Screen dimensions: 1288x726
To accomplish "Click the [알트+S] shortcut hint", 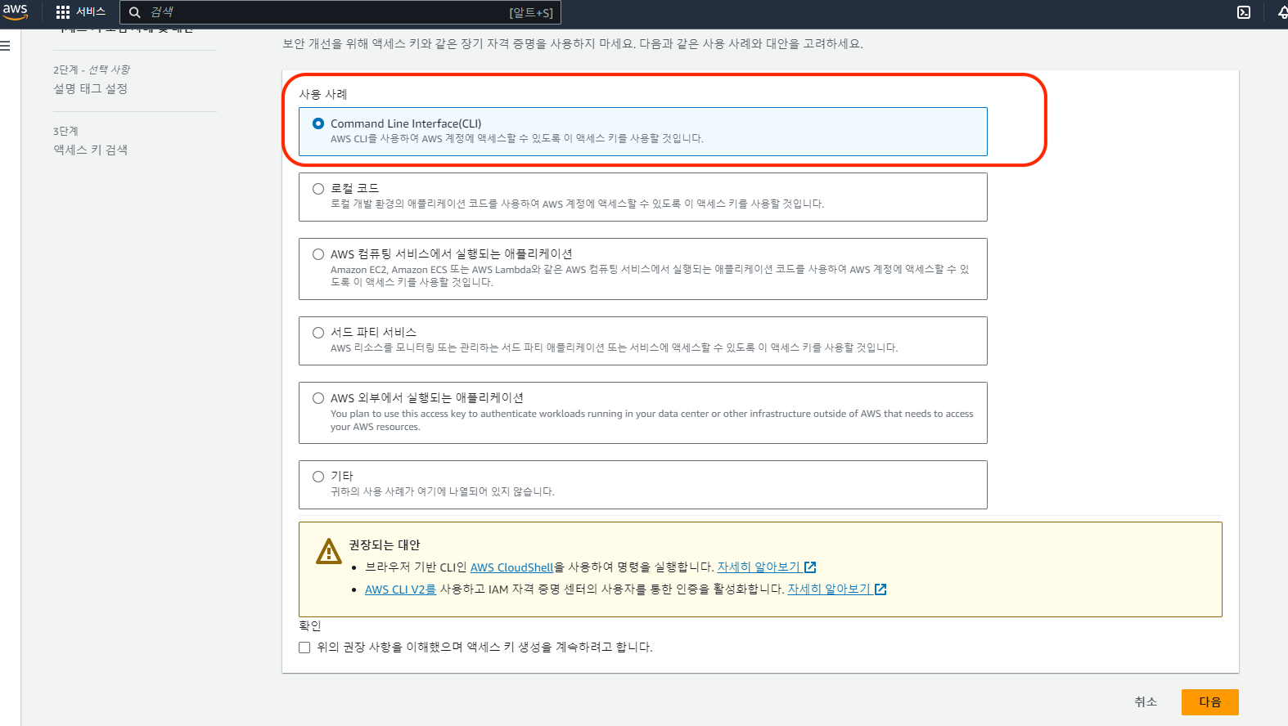I will [x=531, y=13].
